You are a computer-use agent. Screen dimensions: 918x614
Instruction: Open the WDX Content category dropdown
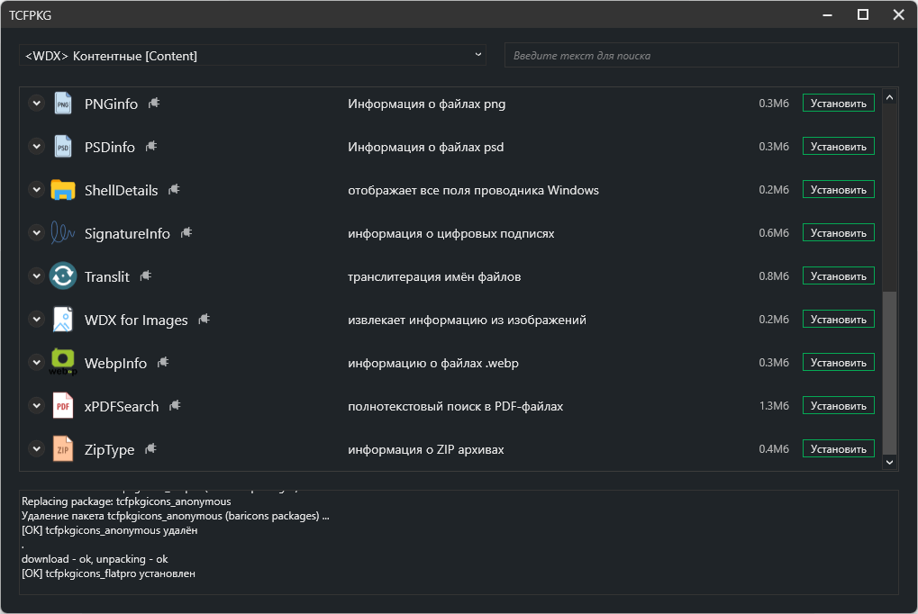point(252,56)
